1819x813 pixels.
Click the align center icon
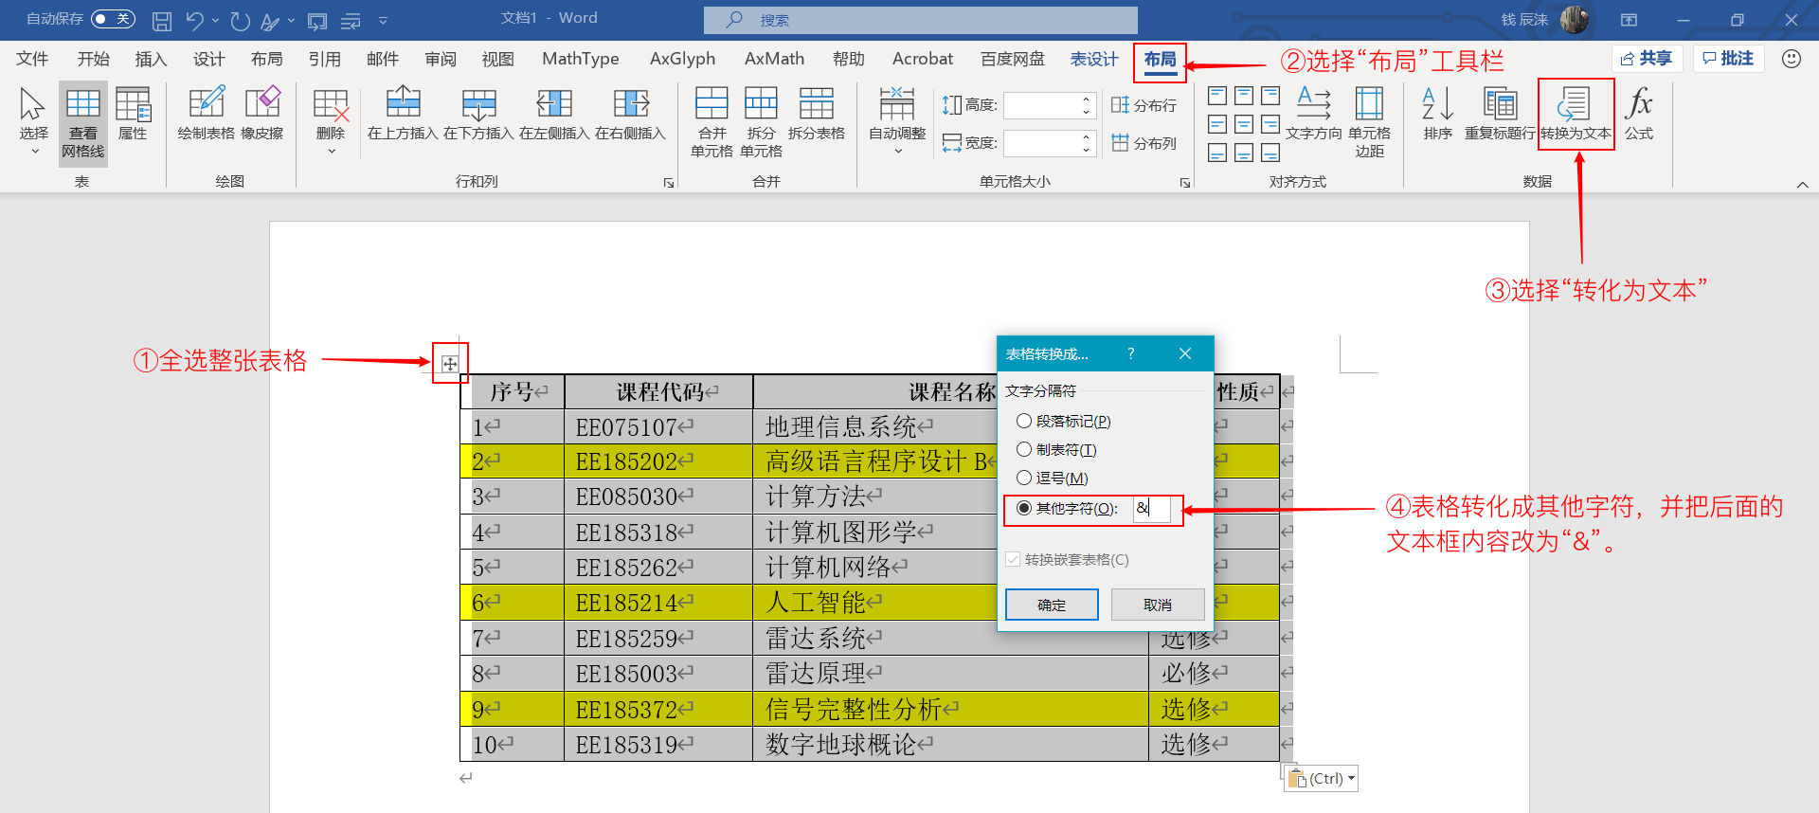point(1244,124)
